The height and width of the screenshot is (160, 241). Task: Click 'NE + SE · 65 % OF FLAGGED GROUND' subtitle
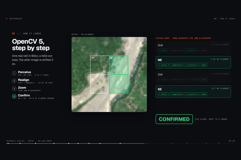(36, 98)
